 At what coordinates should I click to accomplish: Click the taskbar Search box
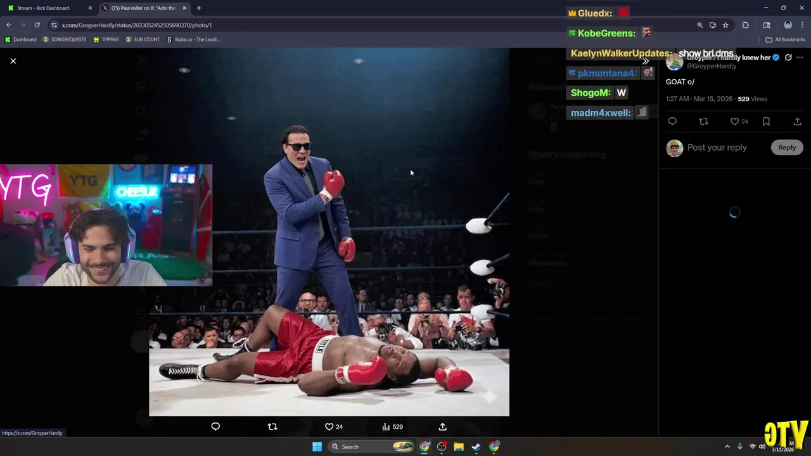click(x=372, y=446)
